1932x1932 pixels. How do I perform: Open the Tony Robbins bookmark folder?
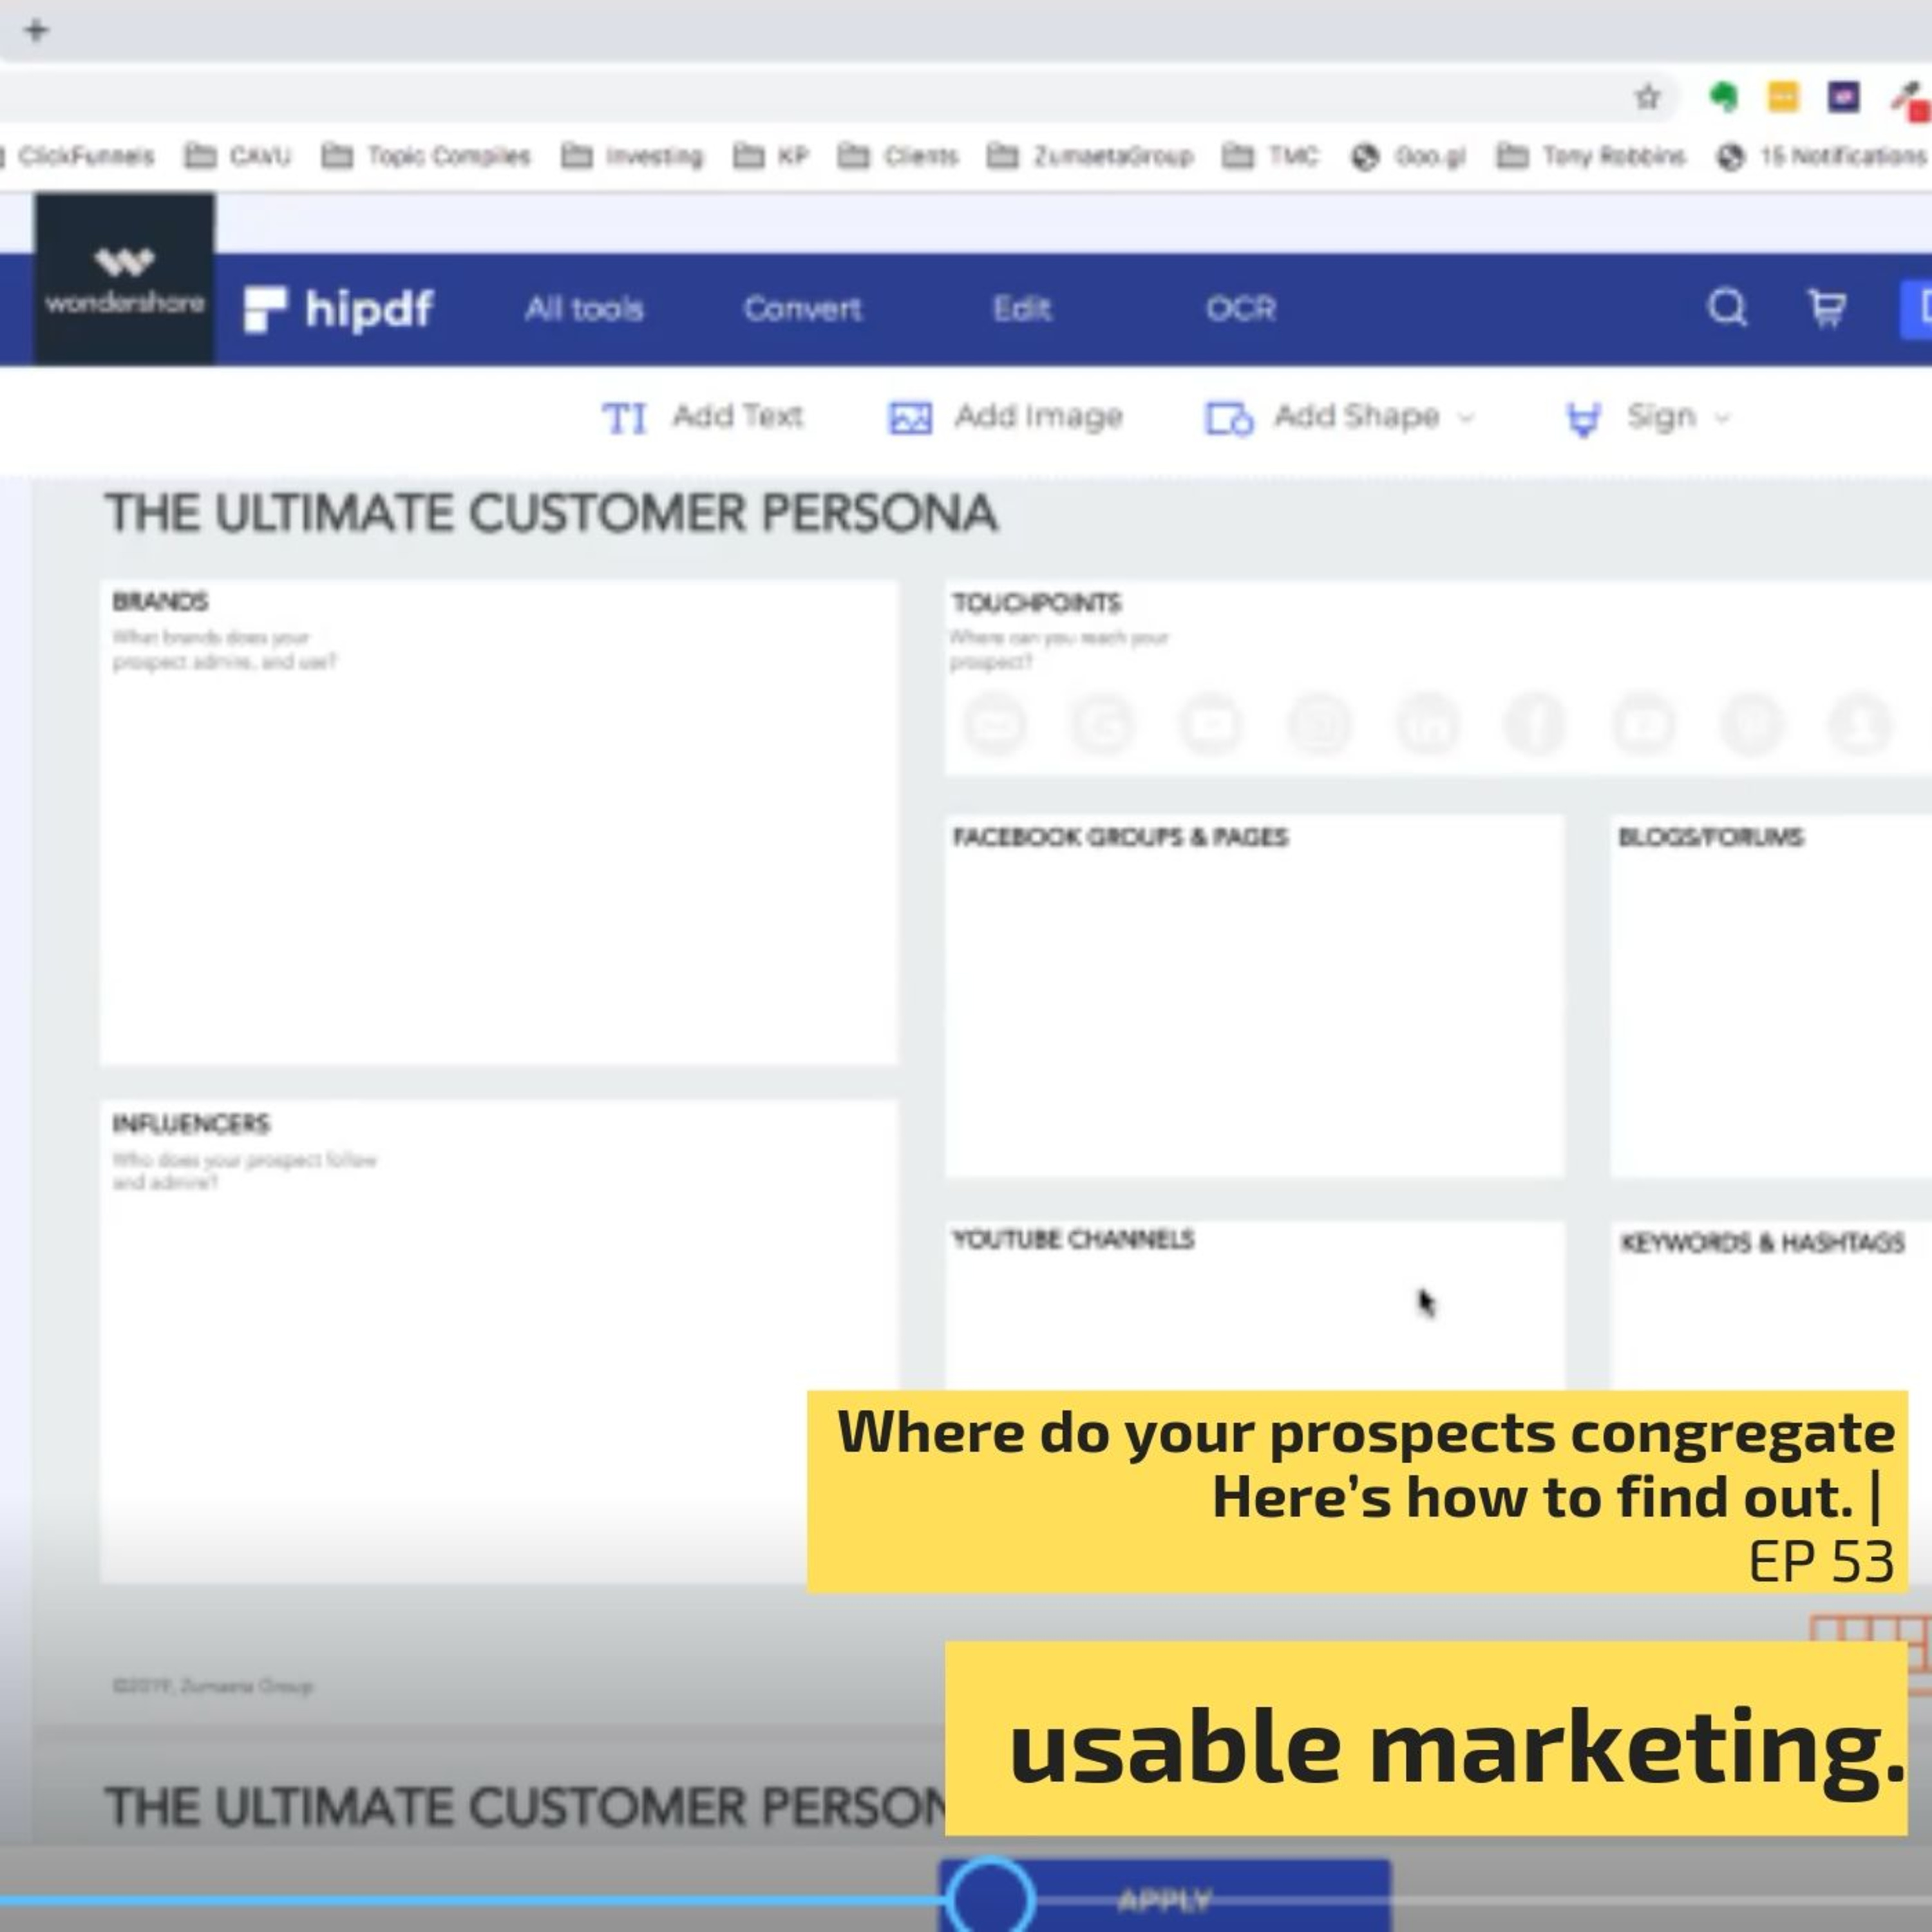[x=1591, y=156]
